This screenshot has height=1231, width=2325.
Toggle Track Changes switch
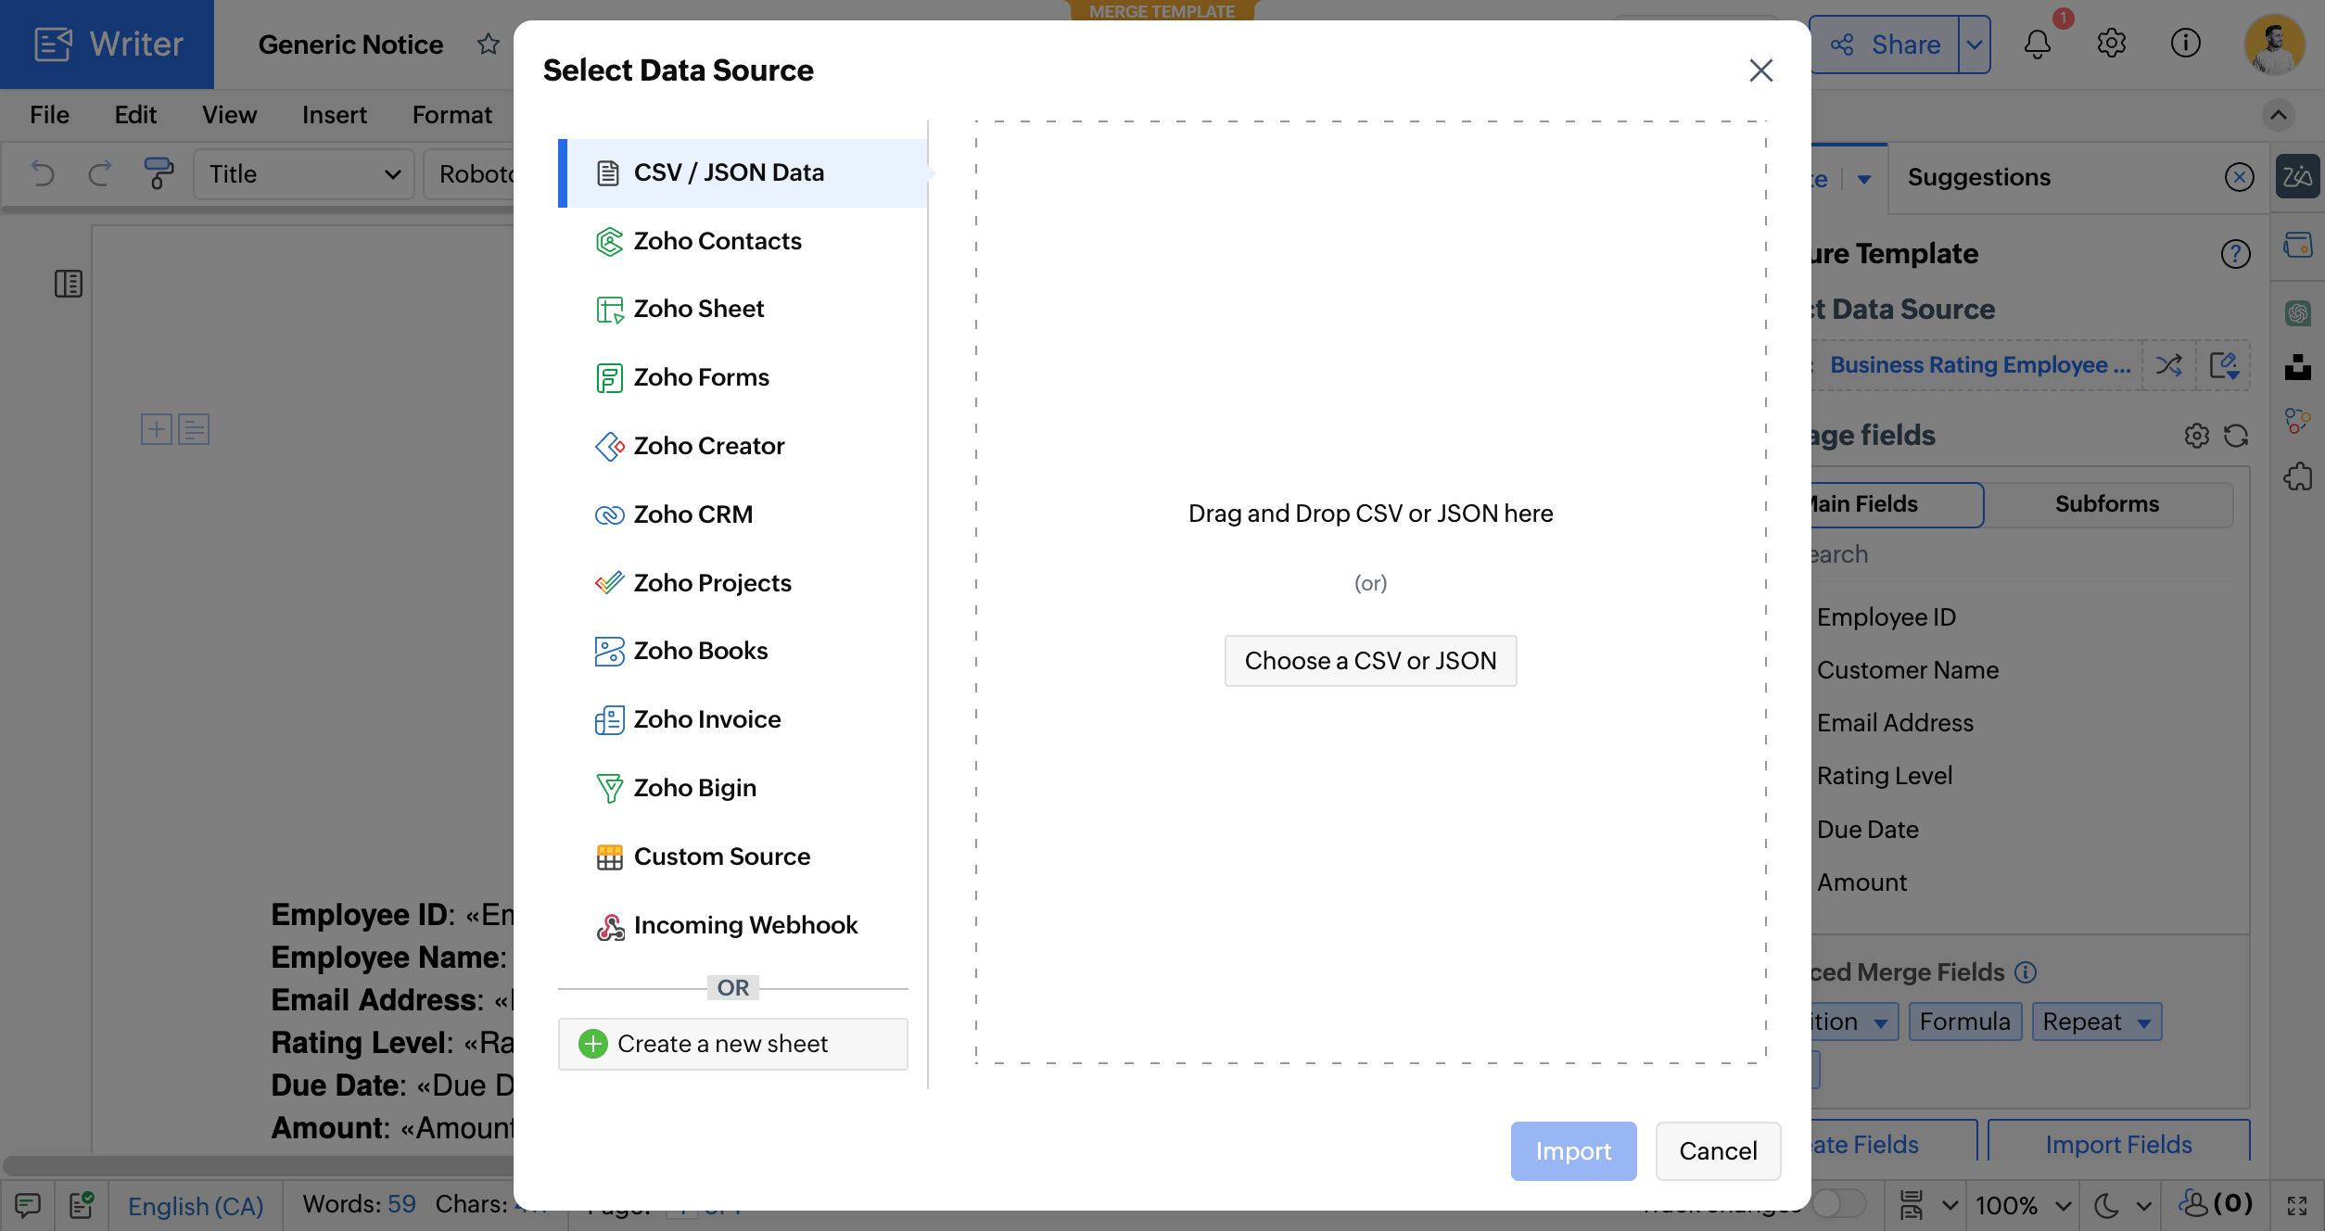click(1838, 1204)
